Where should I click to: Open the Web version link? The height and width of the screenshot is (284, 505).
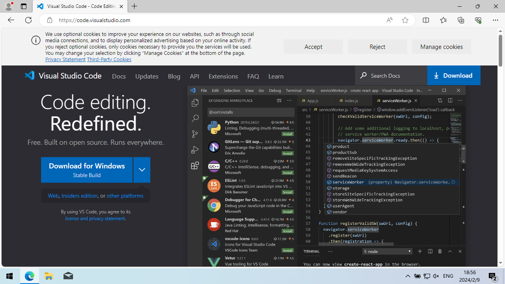pos(53,196)
